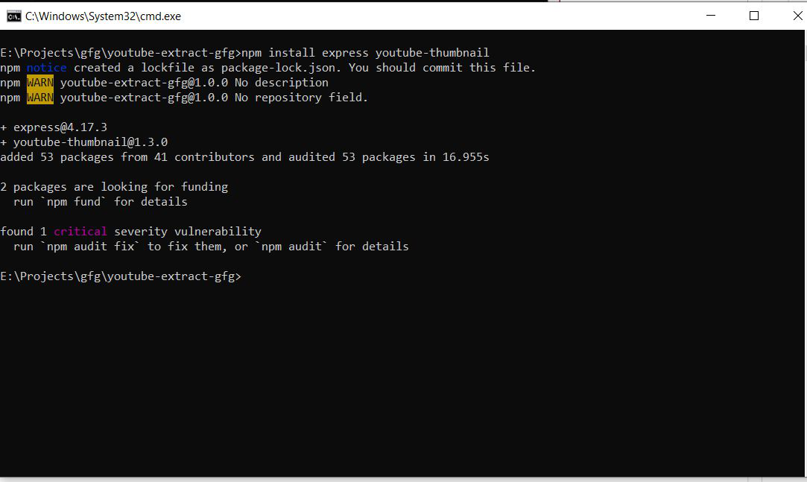This screenshot has width=807, height=482.
Task: Open the cmd.exe system menu icon
Action: (14, 16)
